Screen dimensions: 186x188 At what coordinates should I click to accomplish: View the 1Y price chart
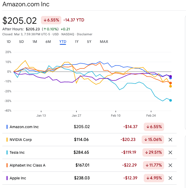click(x=77, y=42)
